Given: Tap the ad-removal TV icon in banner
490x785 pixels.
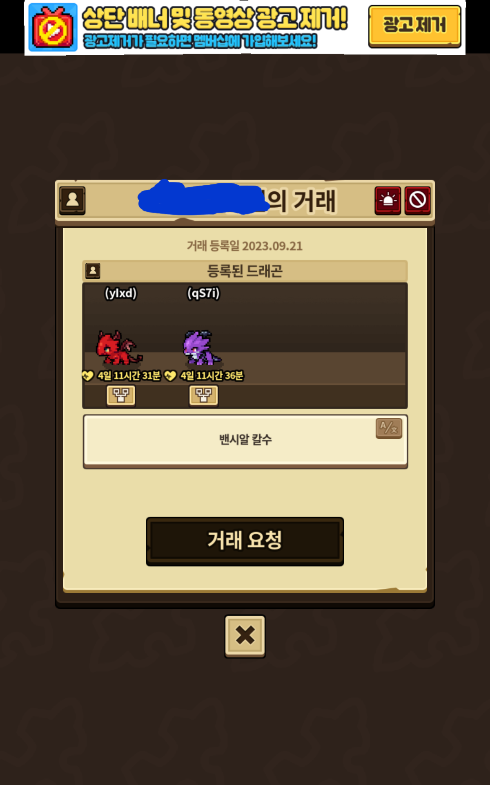Looking at the screenshot, I should point(53,27).
